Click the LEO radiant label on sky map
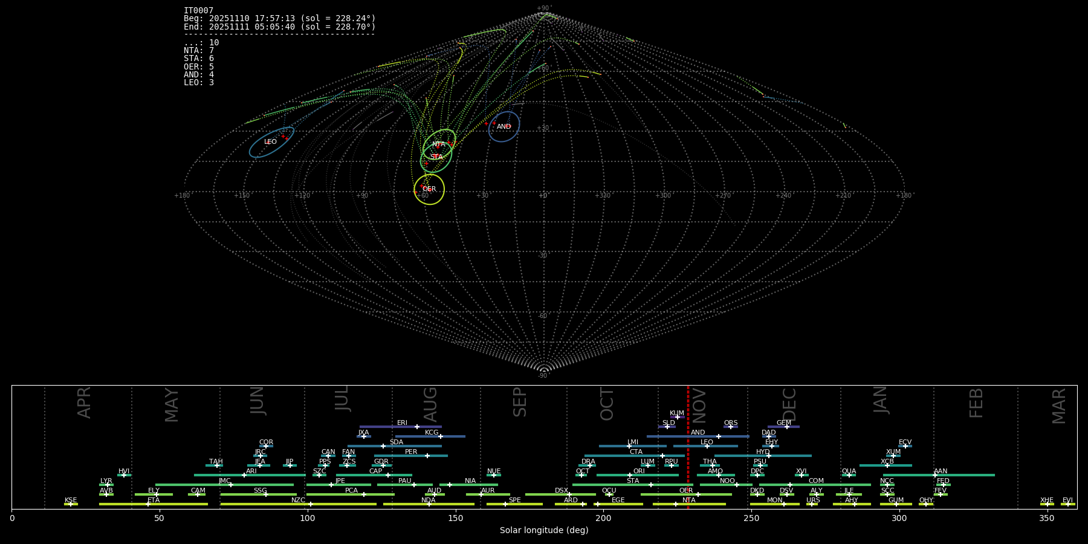 coord(270,142)
